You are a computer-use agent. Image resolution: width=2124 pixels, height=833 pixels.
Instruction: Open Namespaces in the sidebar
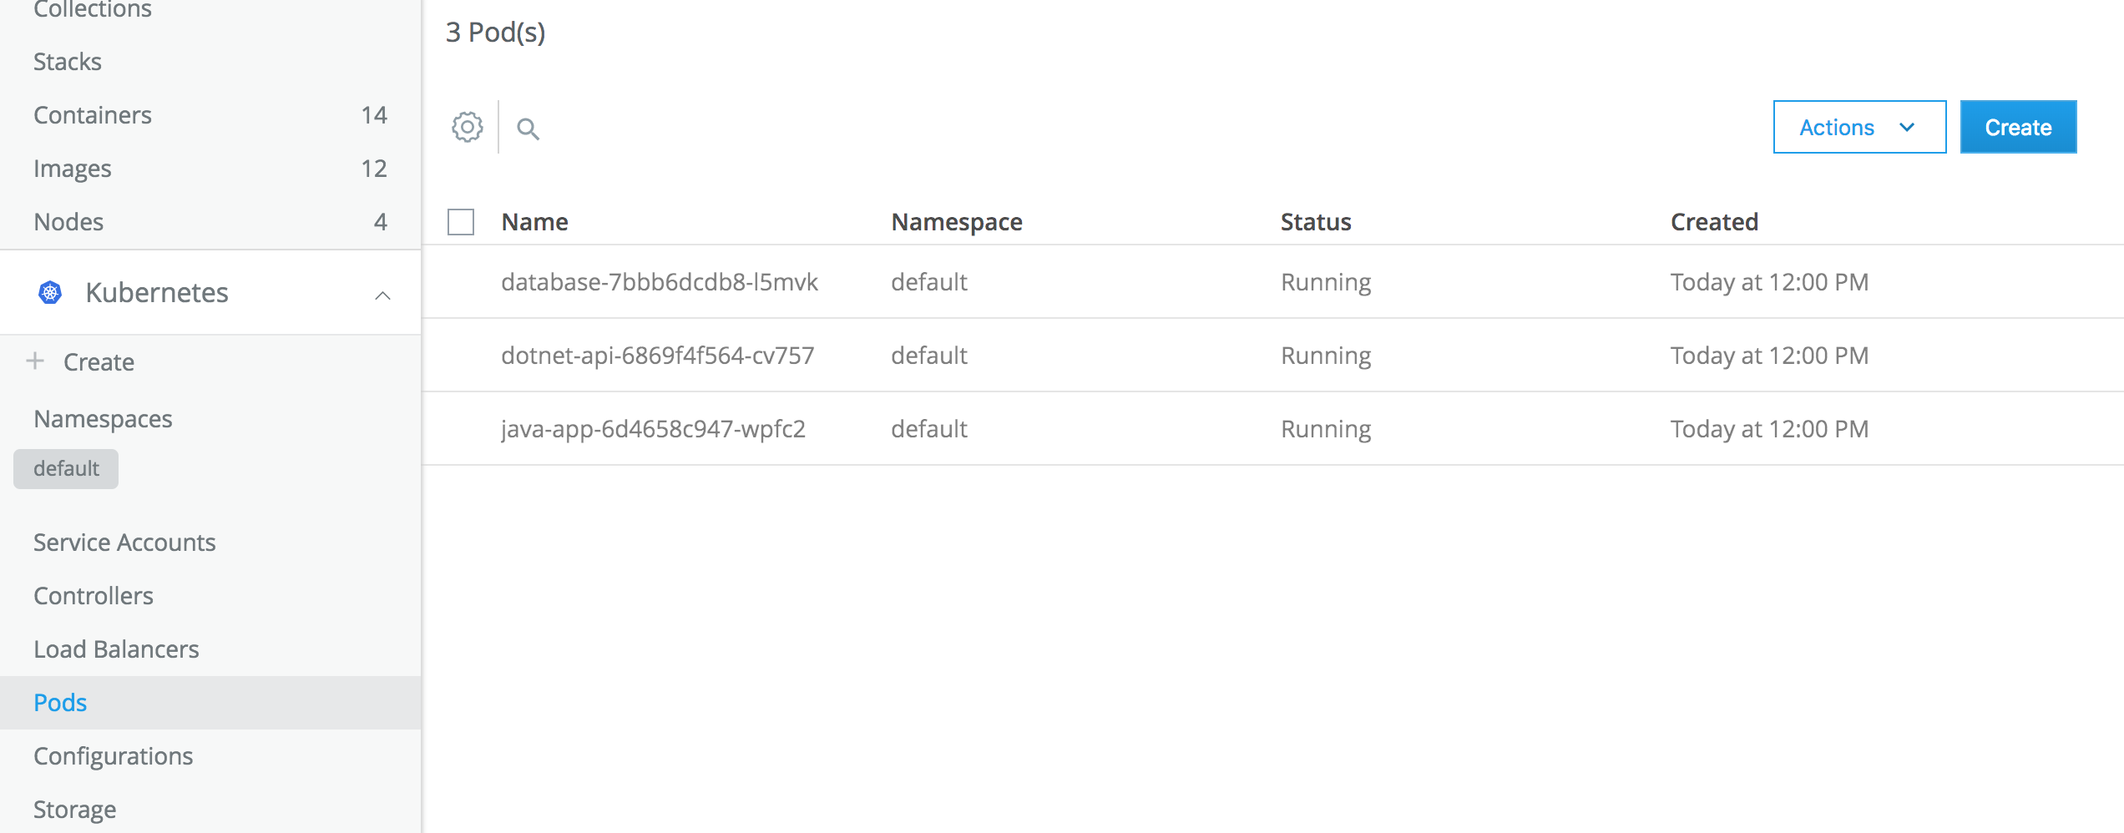[103, 419]
